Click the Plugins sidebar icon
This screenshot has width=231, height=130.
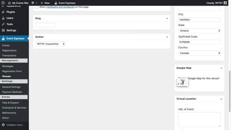3,12
